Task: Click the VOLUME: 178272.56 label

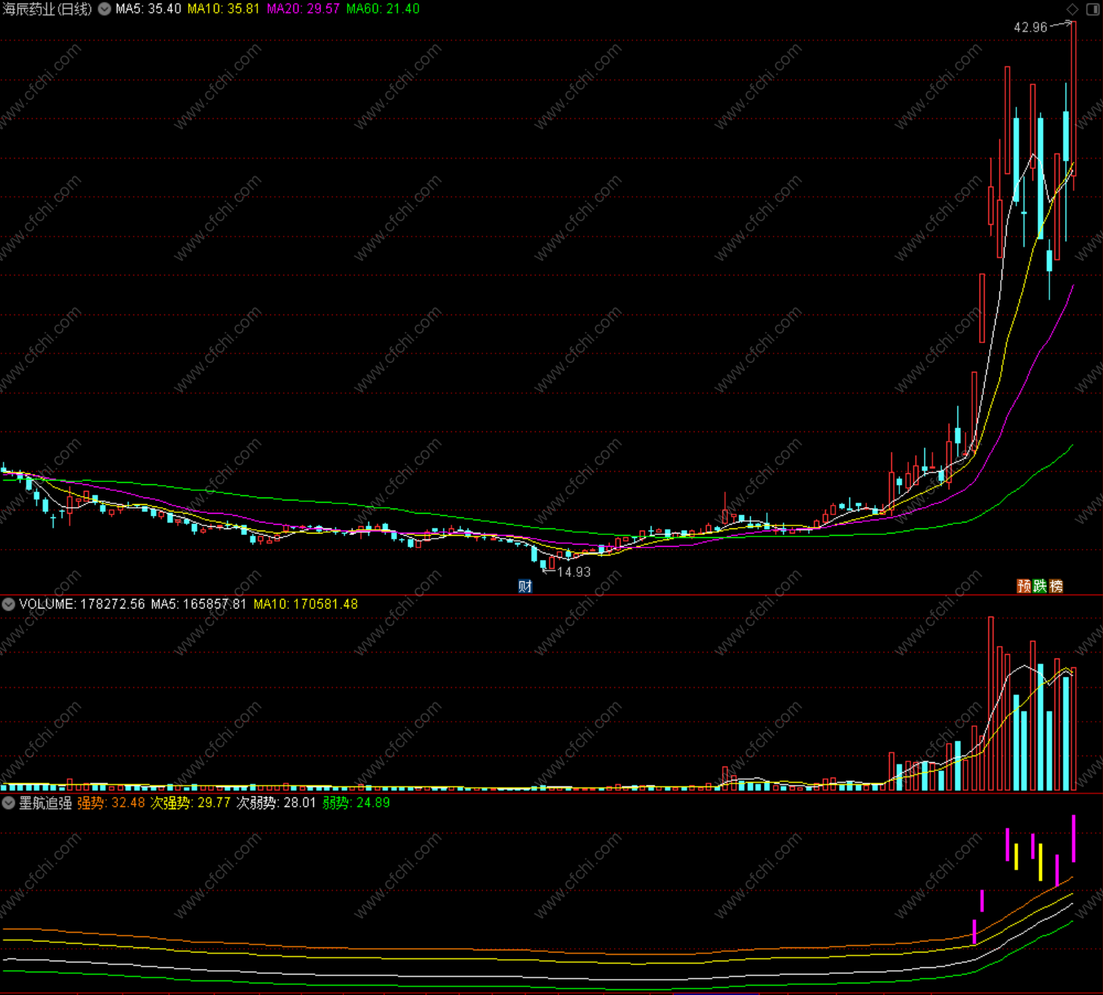Action: [82, 604]
